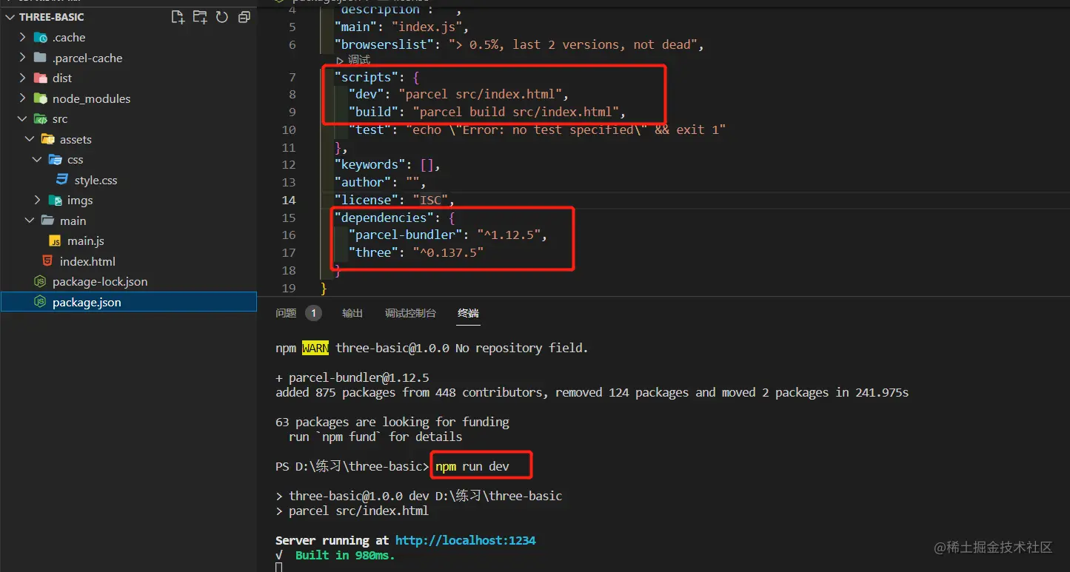Click the "author" key on line 13
The width and height of the screenshot is (1070, 572).
[x=363, y=182]
